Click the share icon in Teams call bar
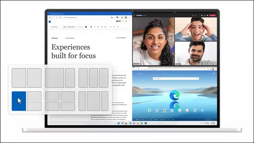 (207, 15)
